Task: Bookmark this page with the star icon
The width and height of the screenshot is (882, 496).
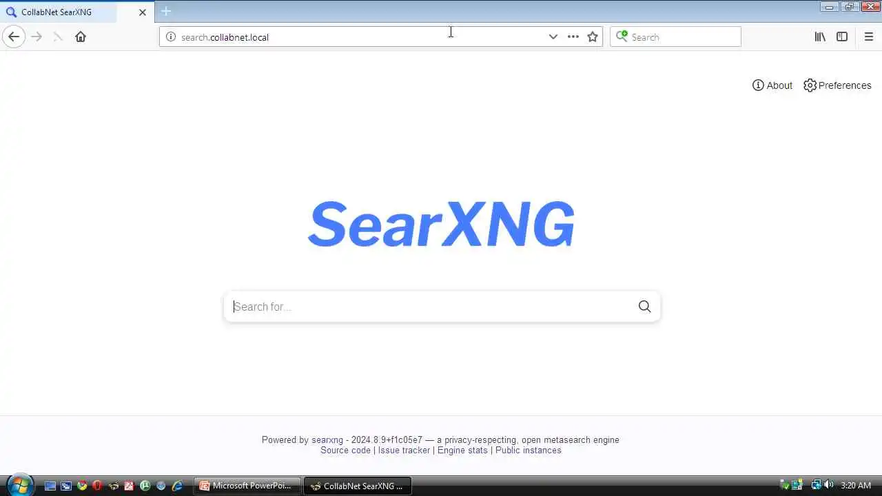Action: tap(593, 37)
